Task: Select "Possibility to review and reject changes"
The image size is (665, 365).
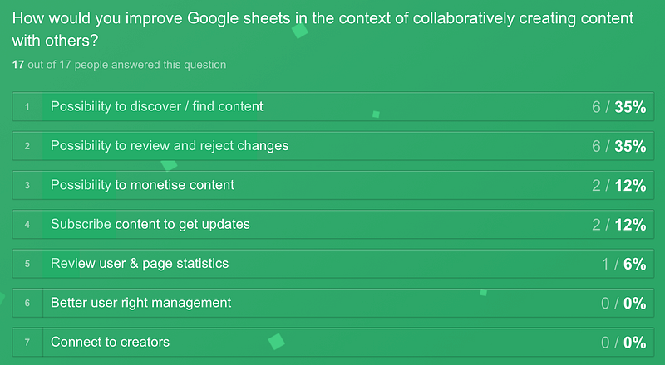Action: 170,145
